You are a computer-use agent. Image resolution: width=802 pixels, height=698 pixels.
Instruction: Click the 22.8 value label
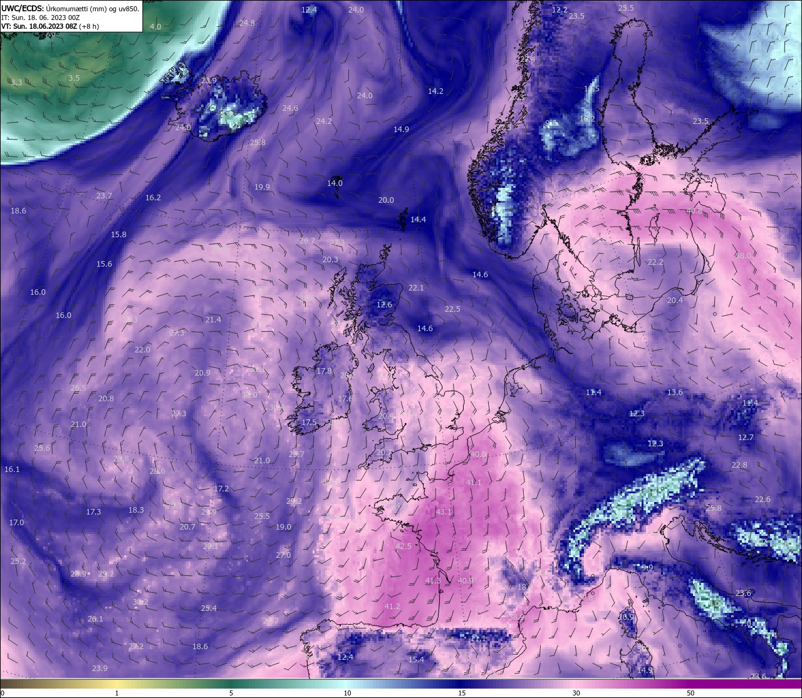tap(739, 465)
